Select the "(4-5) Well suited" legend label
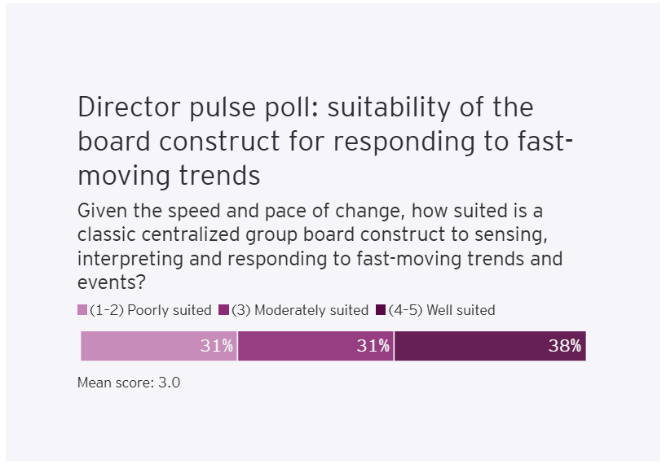 click(442, 310)
